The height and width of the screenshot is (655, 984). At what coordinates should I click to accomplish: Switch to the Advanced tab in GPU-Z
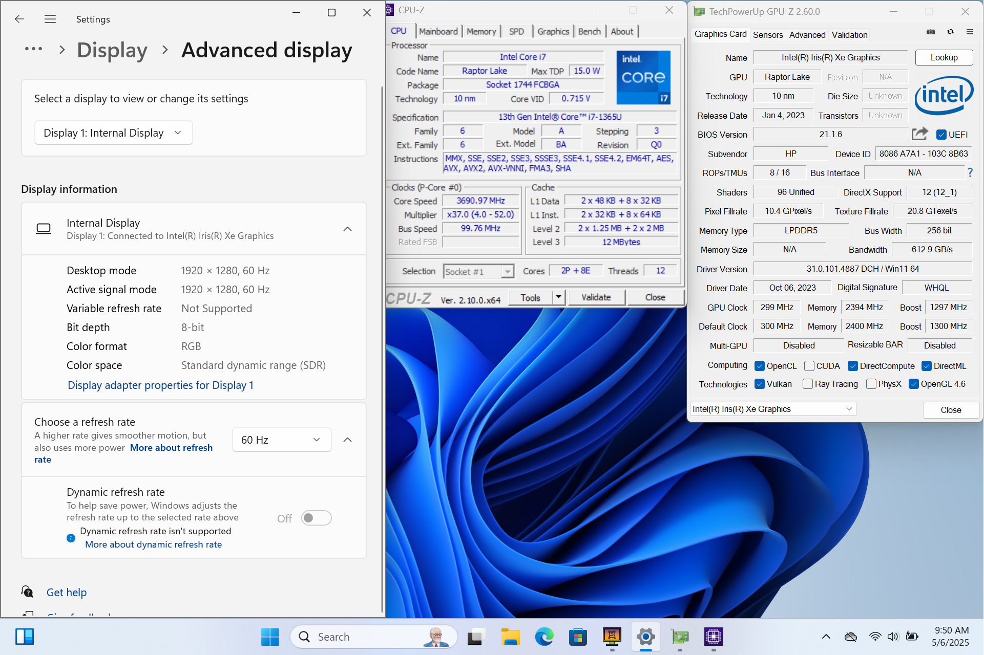(x=807, y=35)
